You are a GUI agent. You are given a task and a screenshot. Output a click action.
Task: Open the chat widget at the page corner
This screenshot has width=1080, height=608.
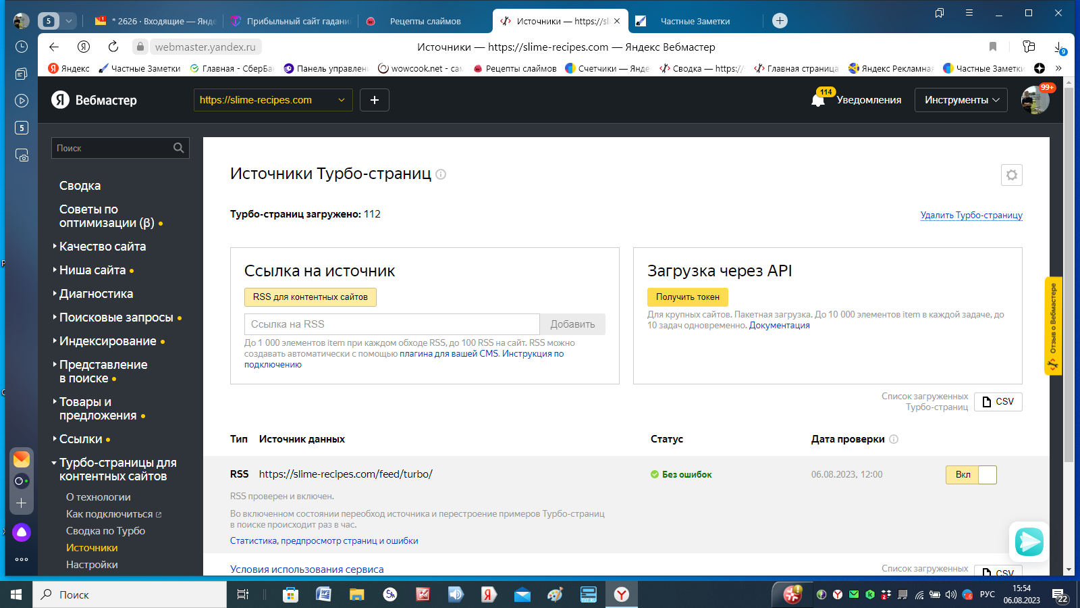(x=1029, y=541)
